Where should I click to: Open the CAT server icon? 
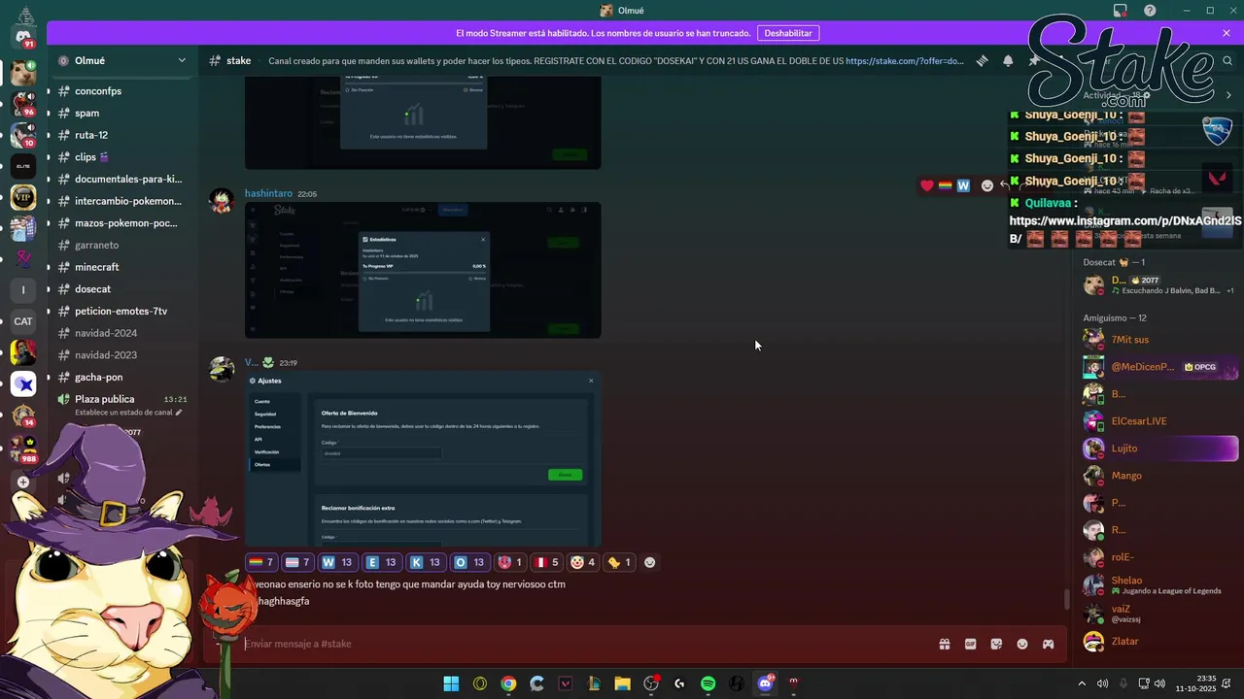[23, 321]
